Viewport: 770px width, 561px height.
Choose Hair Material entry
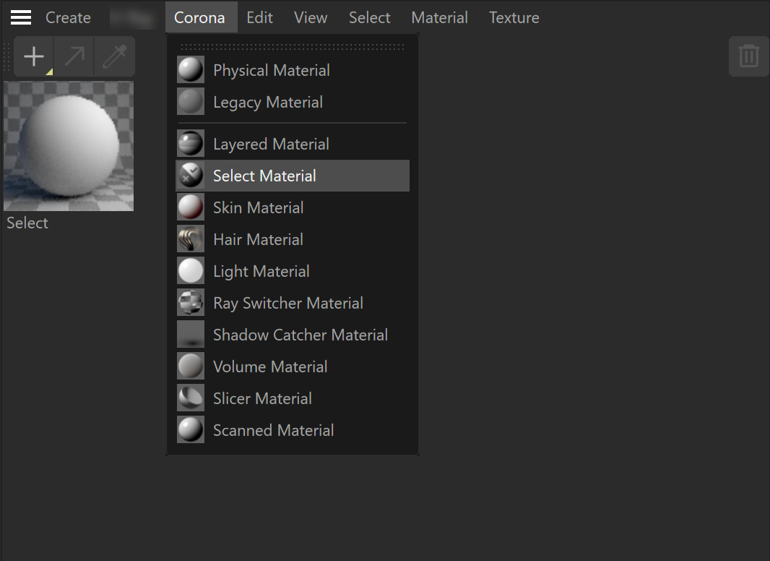coord(293,239)
